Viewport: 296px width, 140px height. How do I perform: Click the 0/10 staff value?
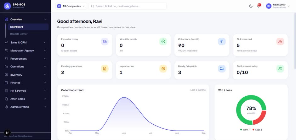242,73
